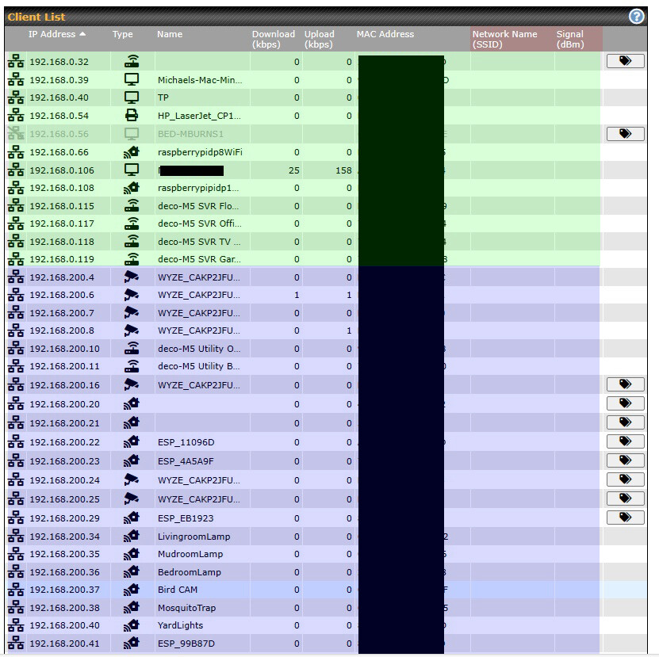Click the computer icon for Michaels-Mac-Mini
Viewport: 659px width, 657px height.
pos(132,80)
